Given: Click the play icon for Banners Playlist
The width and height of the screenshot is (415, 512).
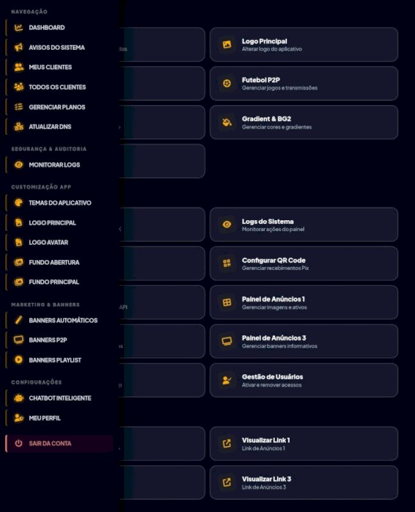Looking at the screenshot, I should (19, 360).
